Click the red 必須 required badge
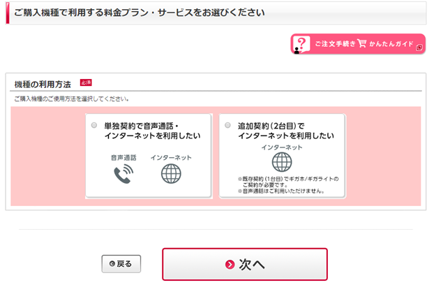This screenshot has width=434, height=285. (x=86, y=82)
